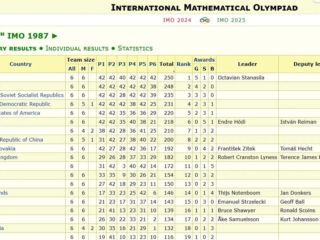Open the IMO 2025 link
The image size is (320, 240).
click(231, 20)
